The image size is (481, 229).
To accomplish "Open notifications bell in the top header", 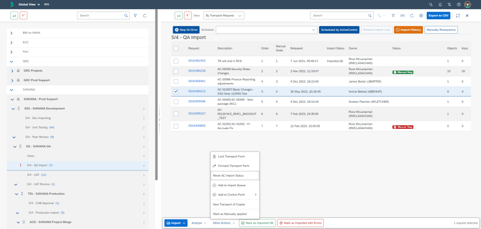I will point(440,4).
